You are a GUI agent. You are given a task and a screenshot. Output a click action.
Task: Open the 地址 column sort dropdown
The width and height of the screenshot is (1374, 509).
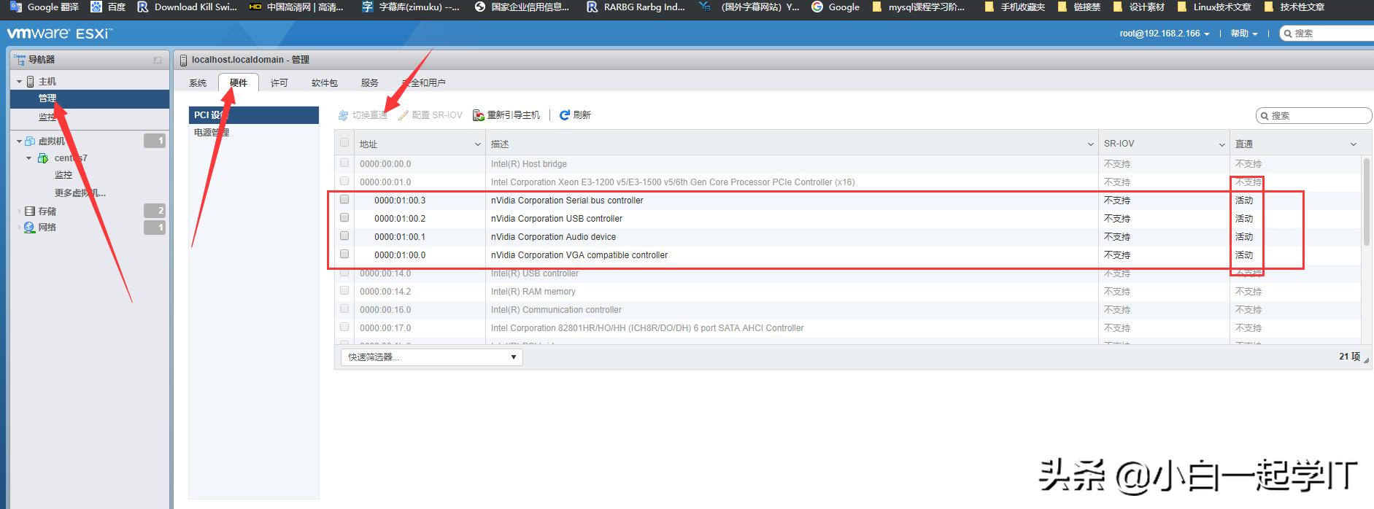tap(478, 144)
